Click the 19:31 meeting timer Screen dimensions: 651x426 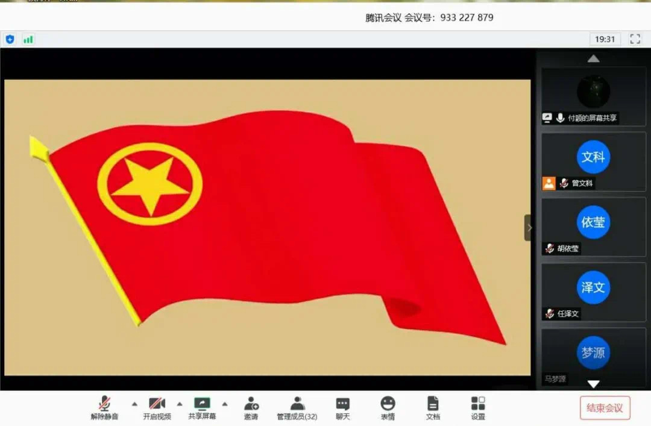click(x=605, y=39)
